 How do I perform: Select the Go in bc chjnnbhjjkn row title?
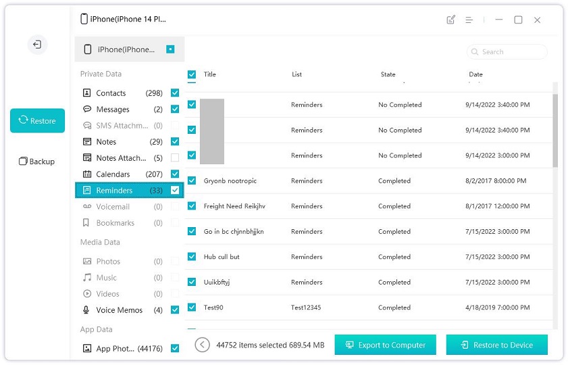pyautogui.click(x=234, y=232)
